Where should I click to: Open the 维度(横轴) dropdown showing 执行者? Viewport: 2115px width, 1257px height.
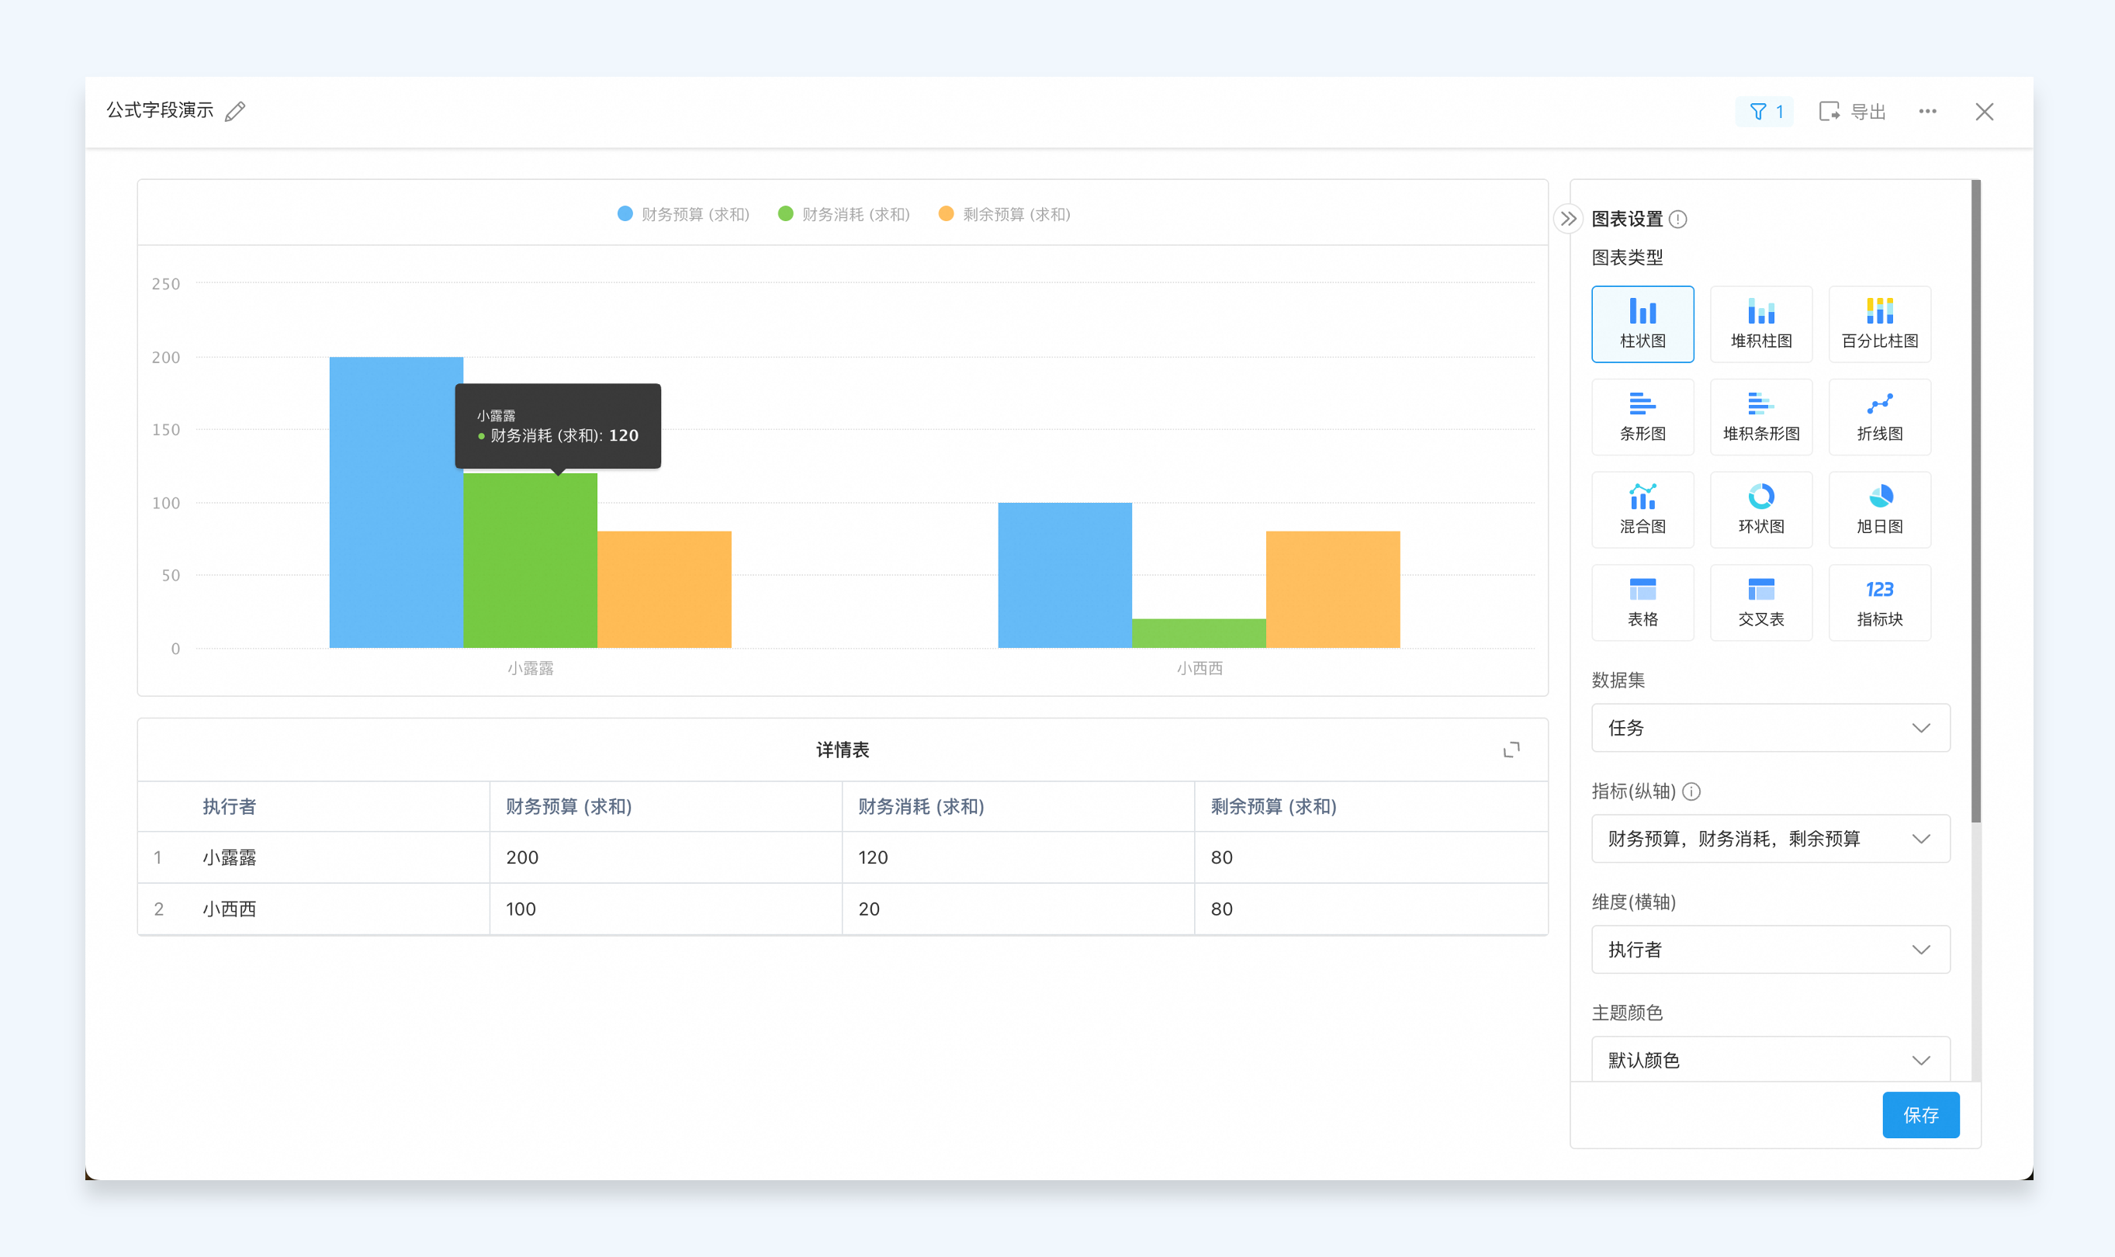point(1771,951)
